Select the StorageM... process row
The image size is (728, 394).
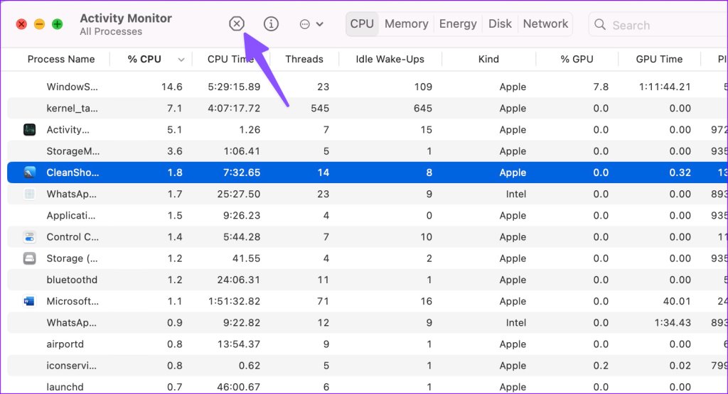click(368, 151)
